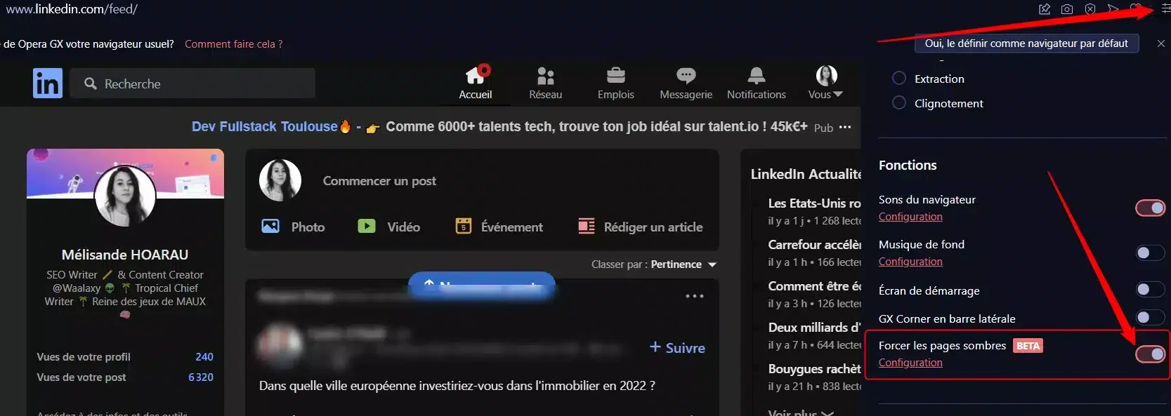Open the Réseau network icon
The width and height of the screenshot is (1171, 416).
coord(546,75)
